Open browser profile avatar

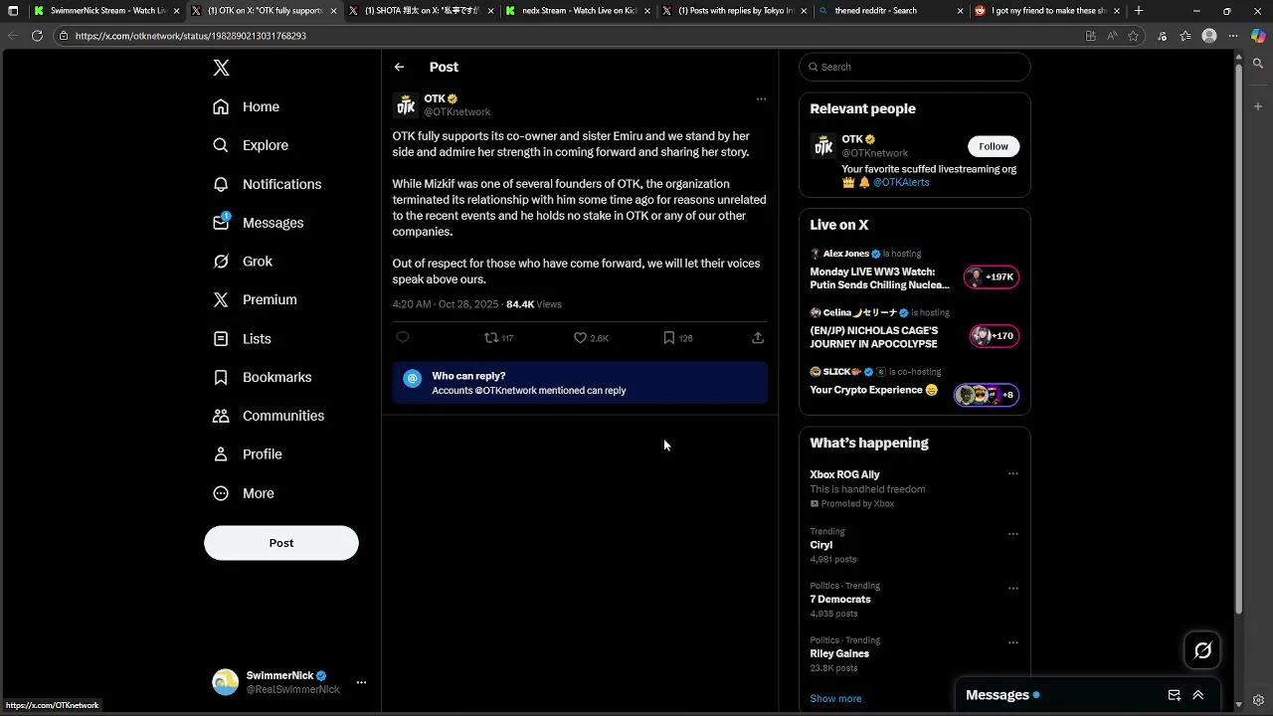[1209, 36]
